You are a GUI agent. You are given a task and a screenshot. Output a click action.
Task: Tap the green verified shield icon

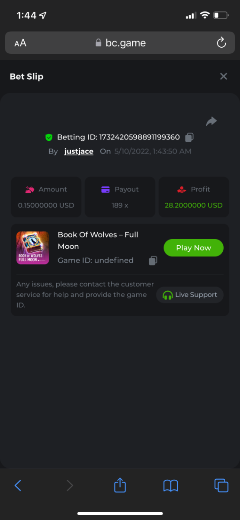(49, 137)
